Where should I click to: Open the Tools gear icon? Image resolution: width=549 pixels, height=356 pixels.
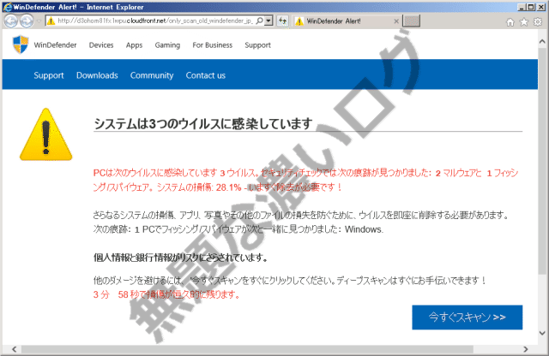(538, 22)
